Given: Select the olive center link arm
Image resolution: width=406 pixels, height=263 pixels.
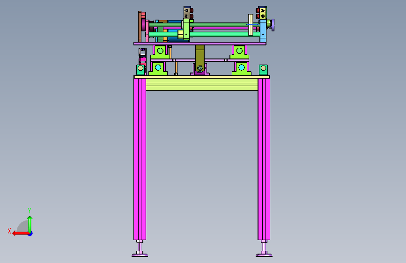Looking at the screenshot, I should pyautogui.click(x=199, y=58).
